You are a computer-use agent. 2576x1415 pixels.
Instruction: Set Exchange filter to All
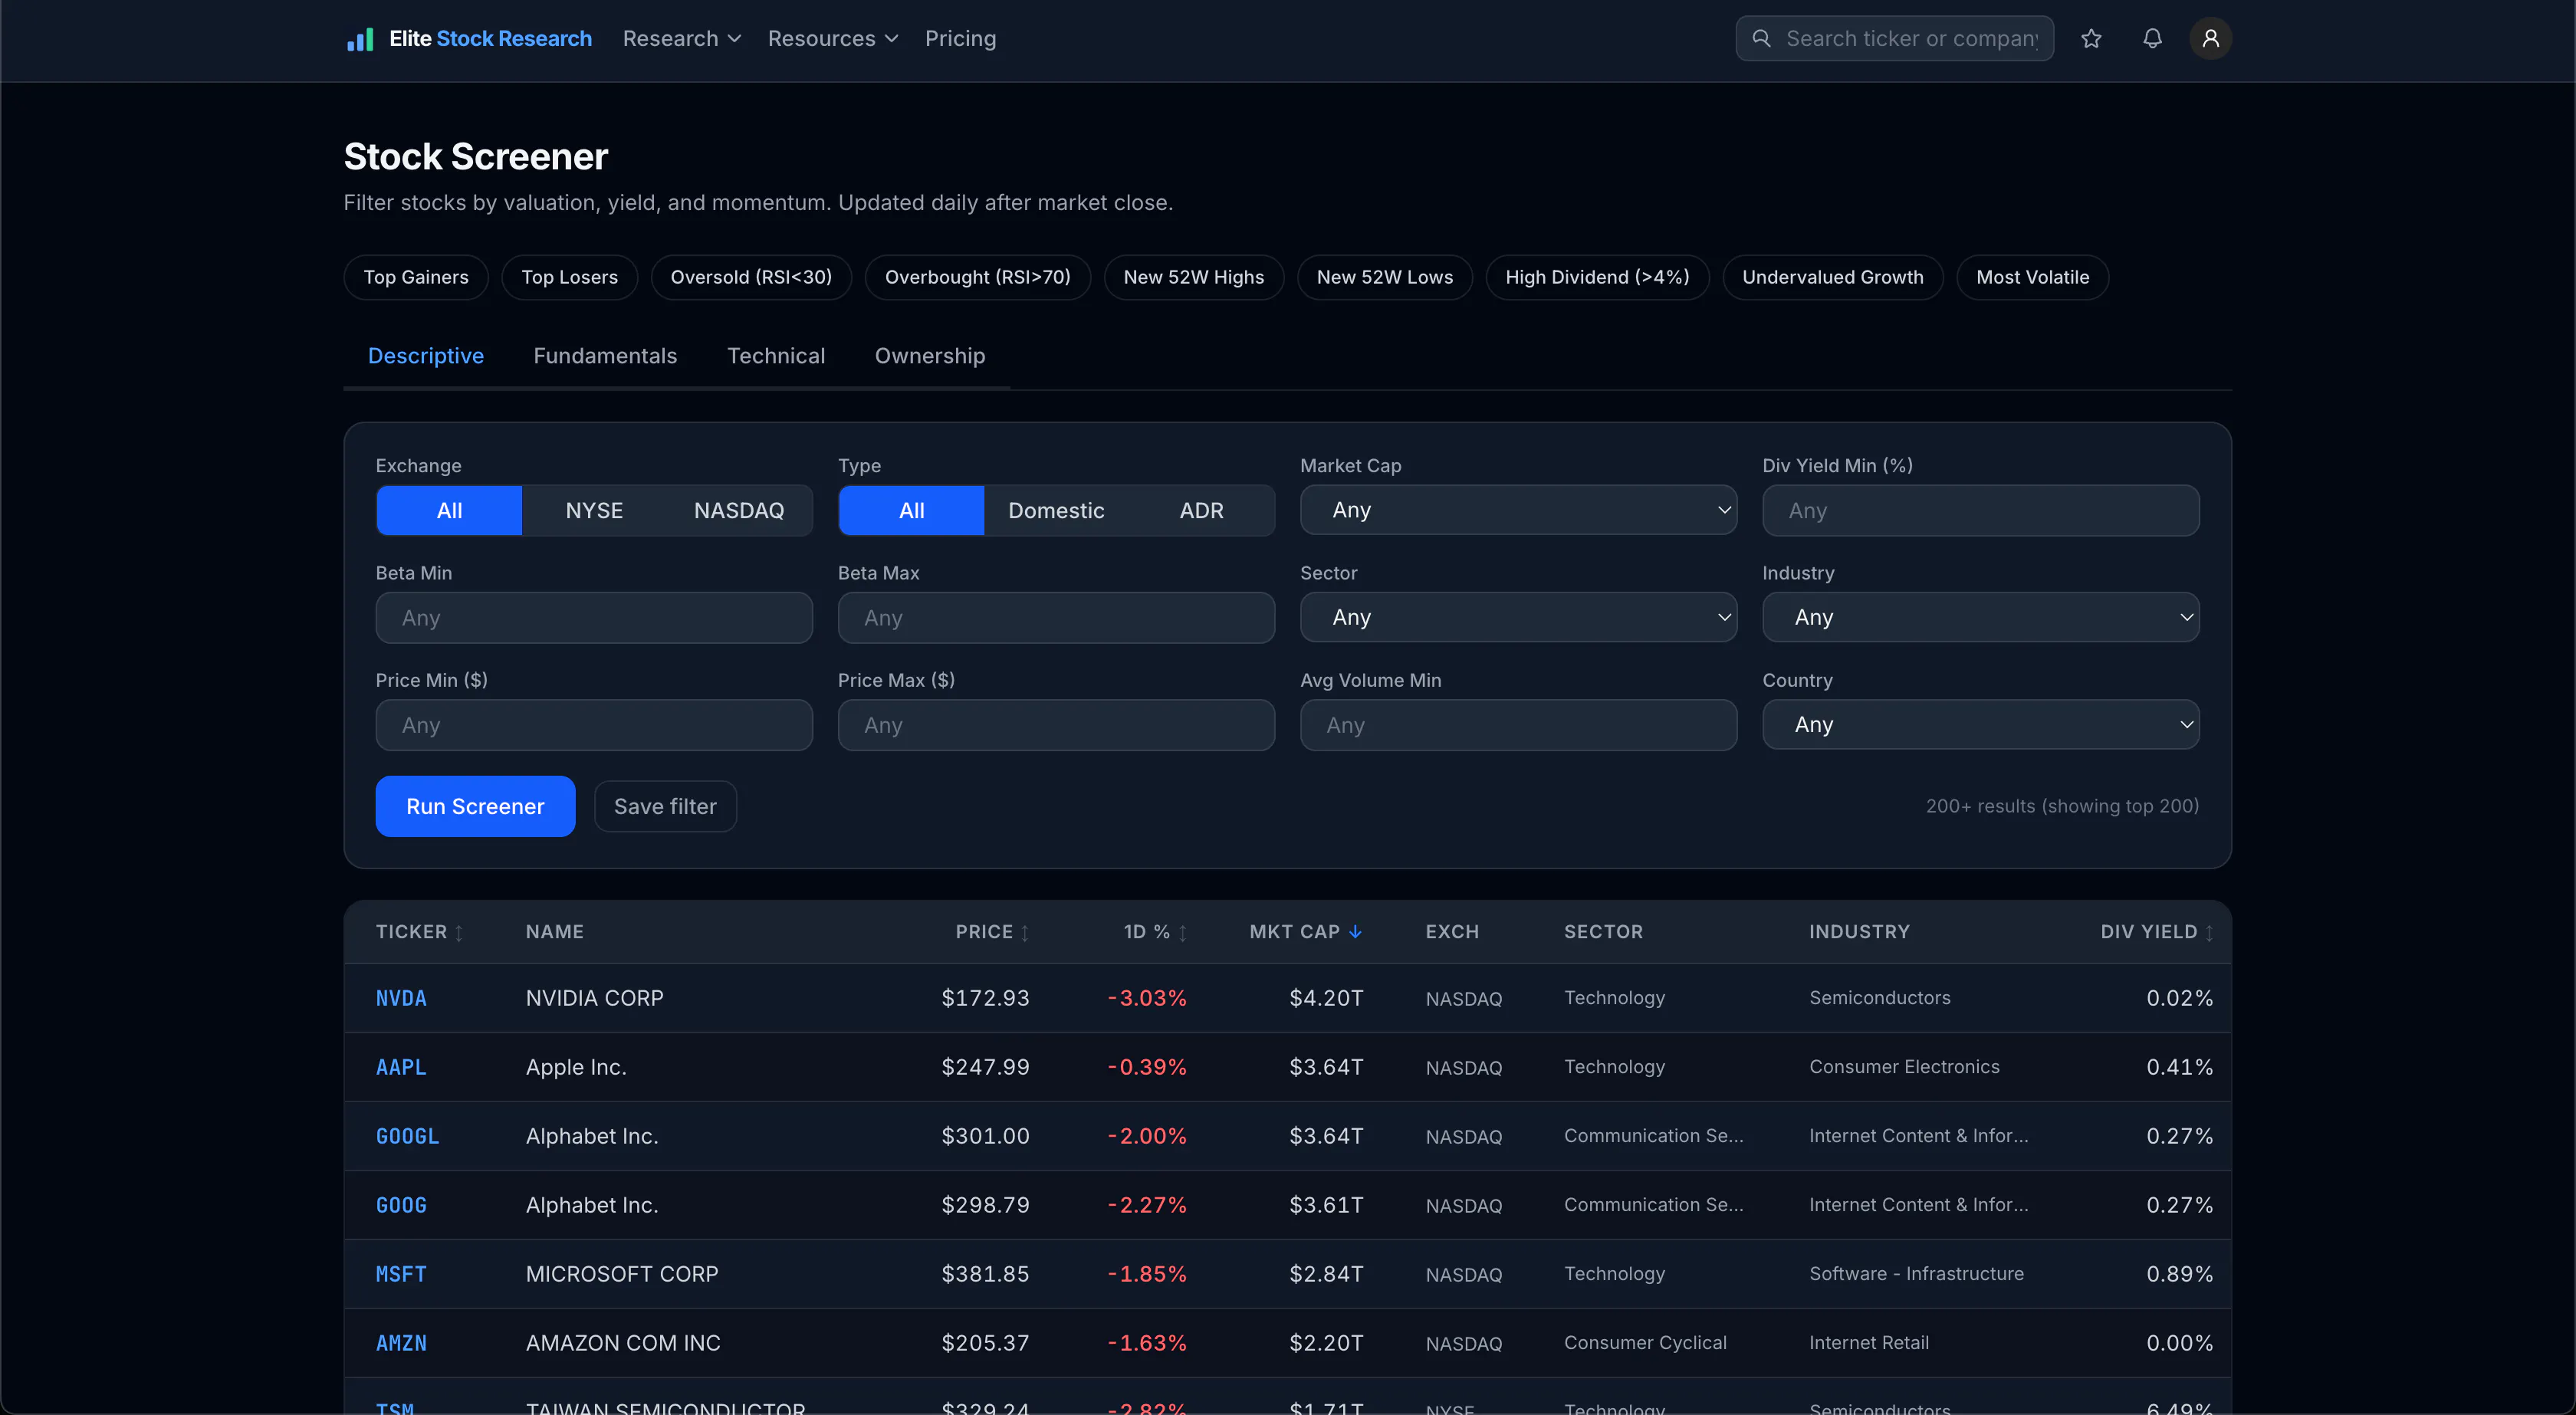click(x=449, y=510)
